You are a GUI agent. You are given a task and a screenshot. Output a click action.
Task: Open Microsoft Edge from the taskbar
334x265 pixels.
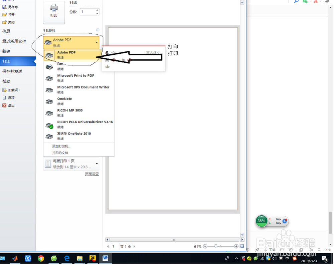[x=67, y=258]
